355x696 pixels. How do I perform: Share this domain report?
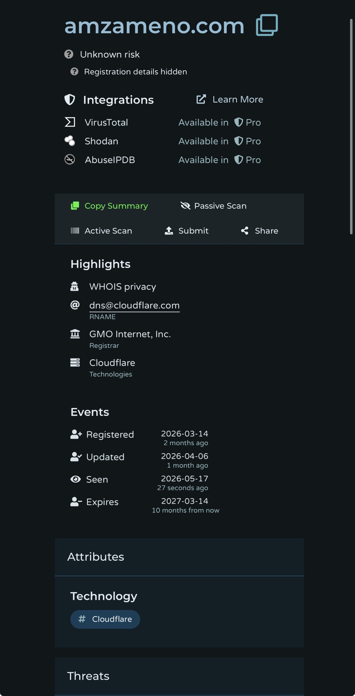click(x=260, y=231)
